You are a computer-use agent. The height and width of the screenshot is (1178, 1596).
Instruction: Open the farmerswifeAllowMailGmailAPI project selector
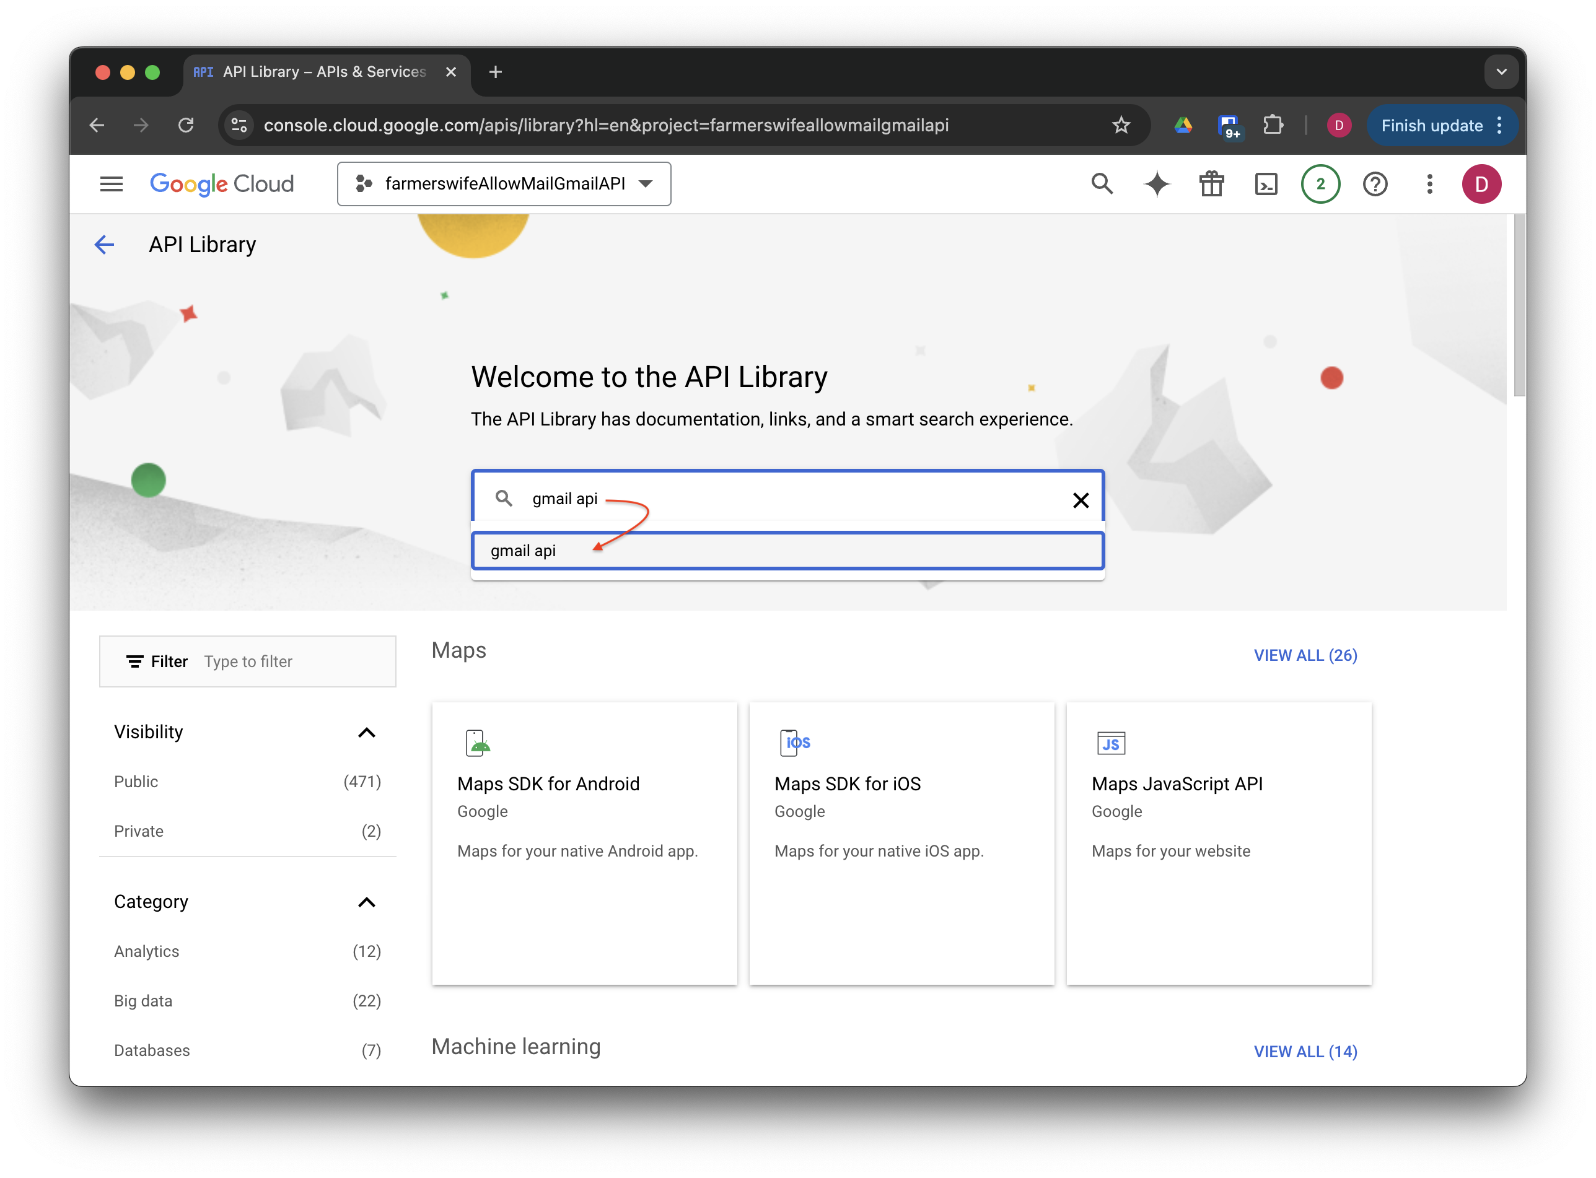click(504, 184)
